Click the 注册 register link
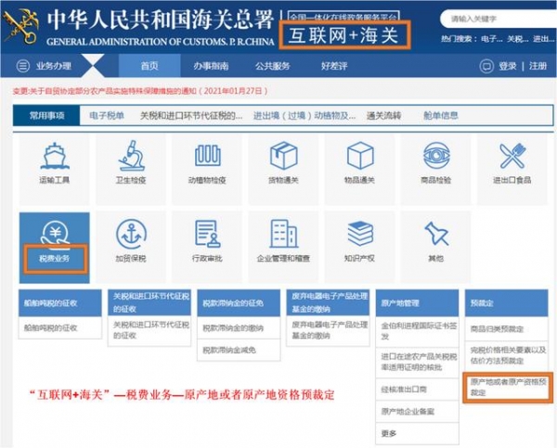557x448 pixels. pyautogui.click(x=538, y=67)
